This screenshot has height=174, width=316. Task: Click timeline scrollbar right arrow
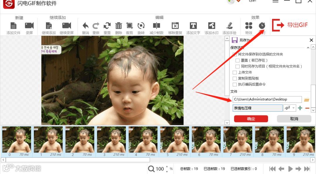tap(312, 160)
